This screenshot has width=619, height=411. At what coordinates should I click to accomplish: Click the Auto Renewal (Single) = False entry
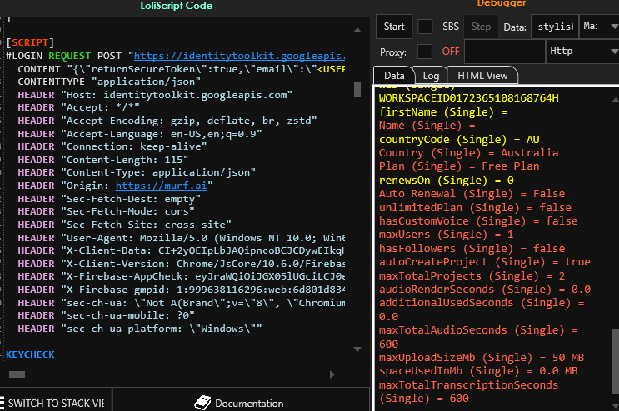click(x=472, y=194)
